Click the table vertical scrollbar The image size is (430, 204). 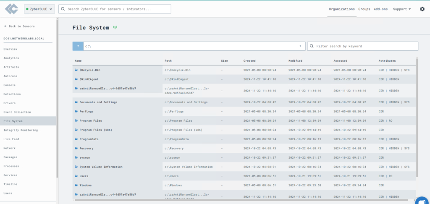(x=417, y=117)
